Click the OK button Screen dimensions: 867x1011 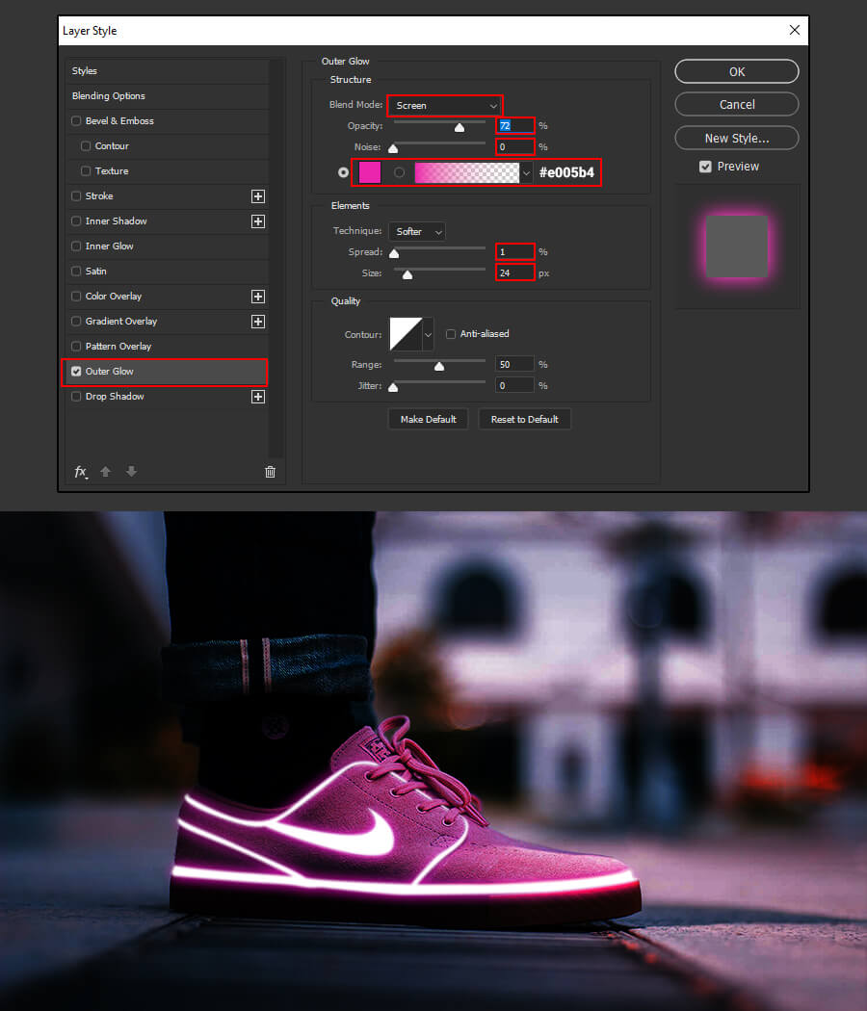(737, 71)
